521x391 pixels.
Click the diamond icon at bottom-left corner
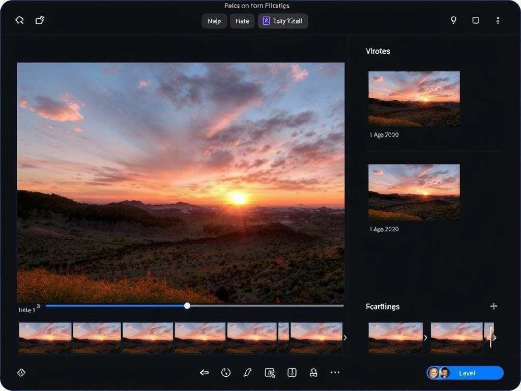coord(21,373)
